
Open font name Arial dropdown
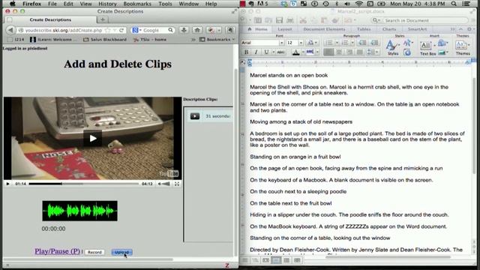click(x=281, y=43)
